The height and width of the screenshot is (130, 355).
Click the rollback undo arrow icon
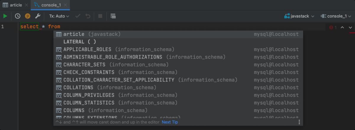(x=88, y=16)
